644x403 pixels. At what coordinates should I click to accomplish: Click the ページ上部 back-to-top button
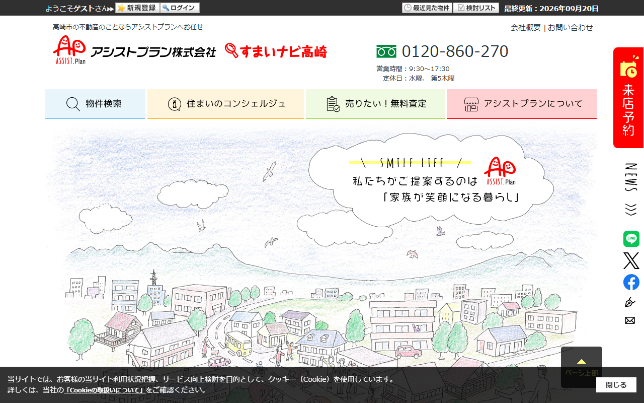click(582, 367)
